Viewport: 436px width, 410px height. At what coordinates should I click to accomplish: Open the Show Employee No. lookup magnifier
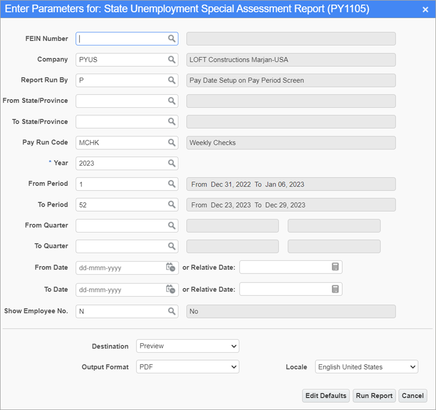pyautogui.click(x=172, y=311)
